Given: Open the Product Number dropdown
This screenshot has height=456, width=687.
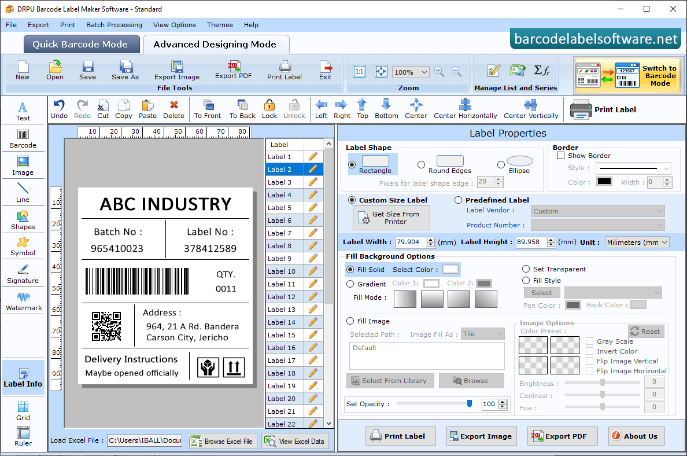Looking at the screenshot, I should pyautogui.click(x=597, y=225).
